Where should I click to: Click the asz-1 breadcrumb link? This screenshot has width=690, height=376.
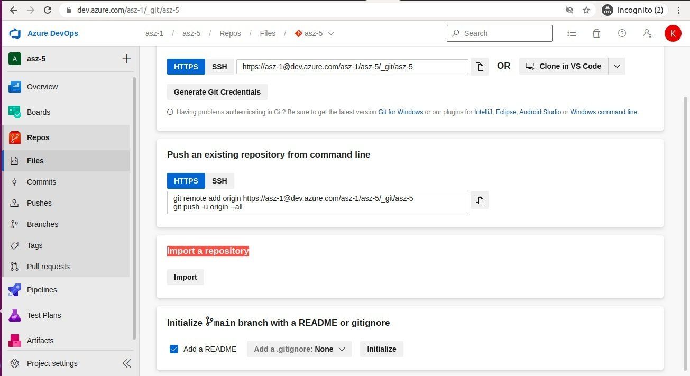click(154, 33)
